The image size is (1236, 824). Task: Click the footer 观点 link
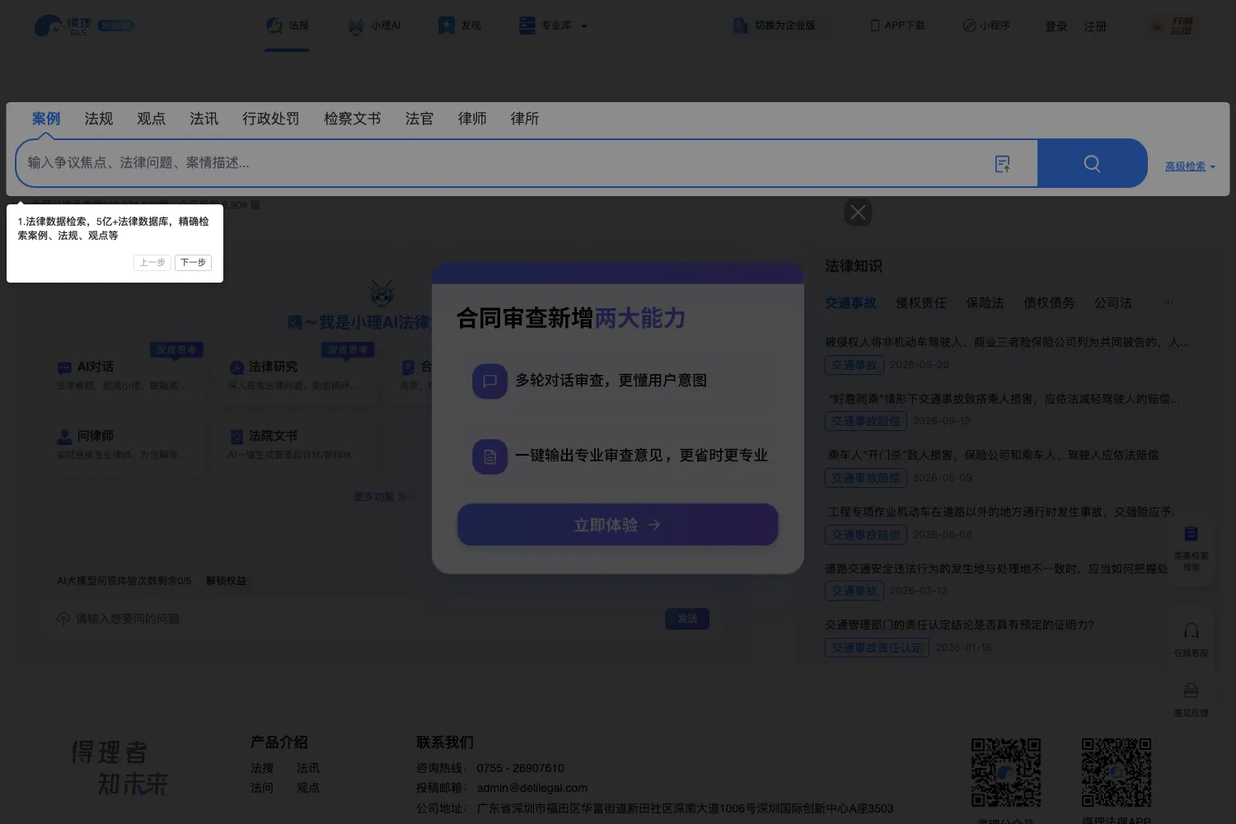pyautogui.click(x=308, y=788)
